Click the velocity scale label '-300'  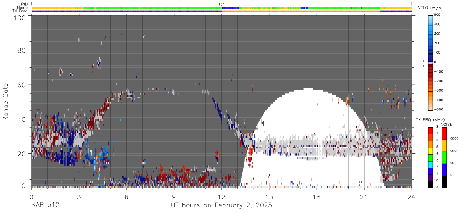(440, 91)
